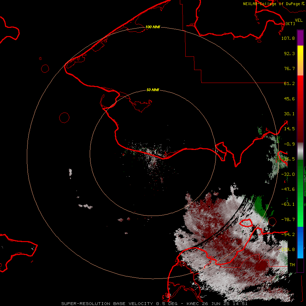Click the [KT] units label
Screen dimensions: 306x306
[290, 23]
